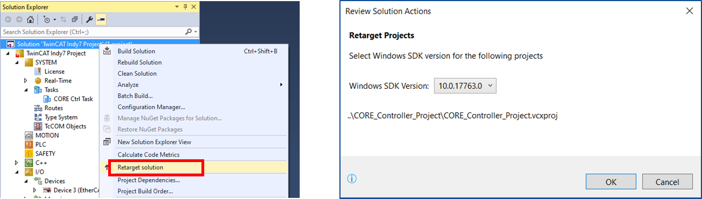Select the Device 3 tree item
This screenshot has width=702, height=199.
[76, 190]
